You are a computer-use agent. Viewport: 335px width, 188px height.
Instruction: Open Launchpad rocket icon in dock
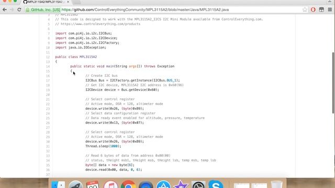75,185
